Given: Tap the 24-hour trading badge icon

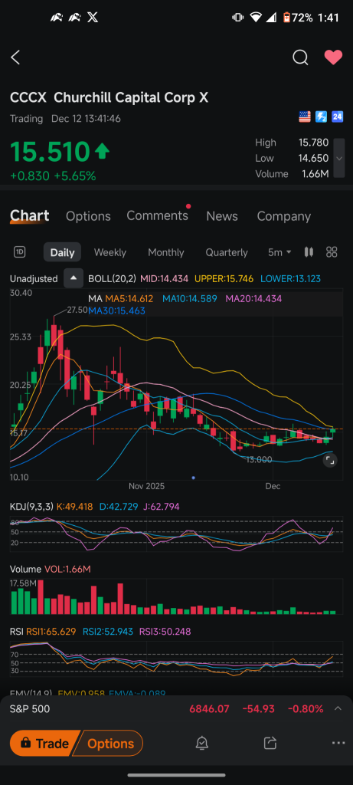Looking at the screenshot, I should coord(338,117).
